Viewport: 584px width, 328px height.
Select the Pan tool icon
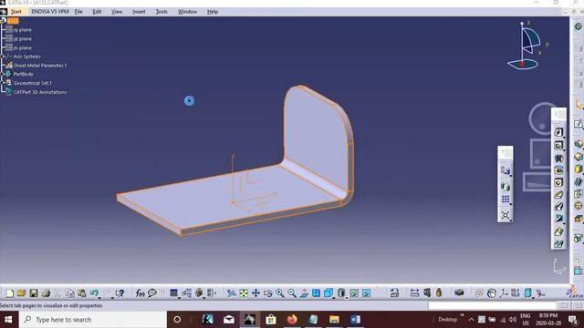(255, 293)
